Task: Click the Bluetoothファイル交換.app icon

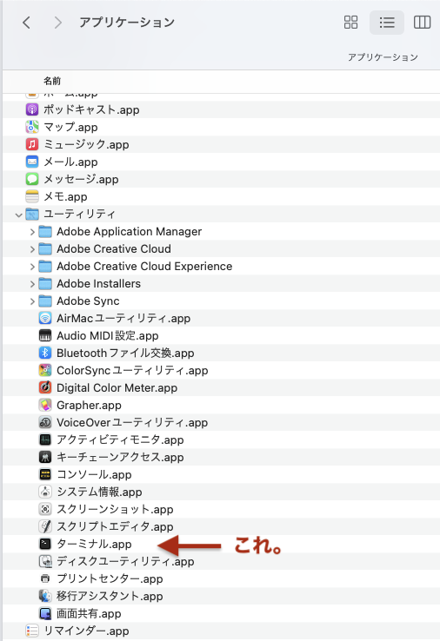Action: pyautogui.click(x=45, y=353)
